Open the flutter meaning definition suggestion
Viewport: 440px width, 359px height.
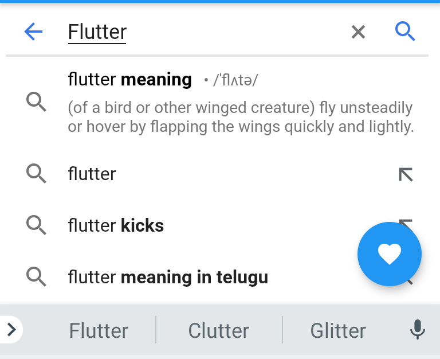click(x=220, y=103)
